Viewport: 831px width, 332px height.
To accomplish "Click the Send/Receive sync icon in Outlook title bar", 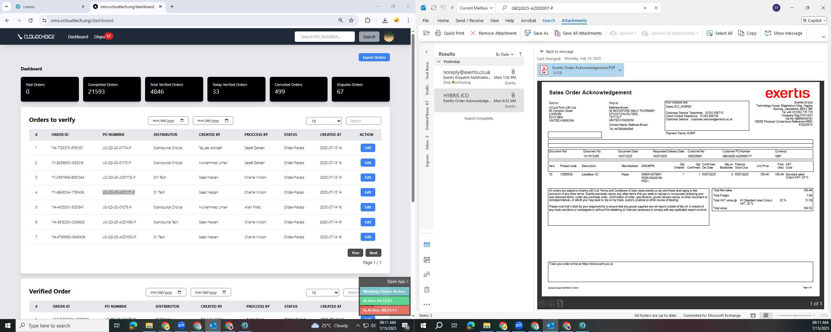I will [433, 8].
